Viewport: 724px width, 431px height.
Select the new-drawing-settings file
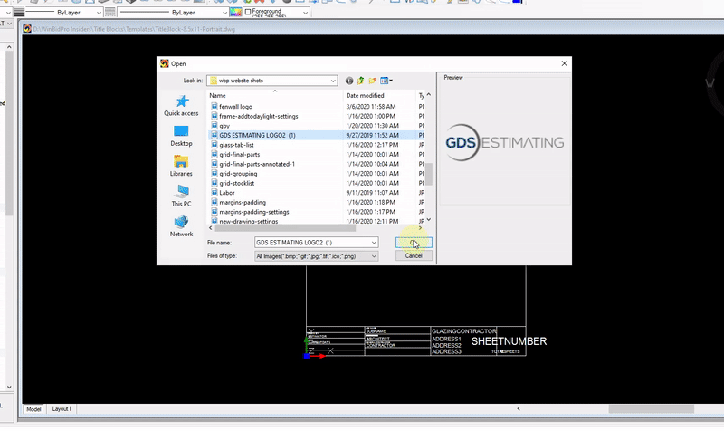tap(248, 221)
